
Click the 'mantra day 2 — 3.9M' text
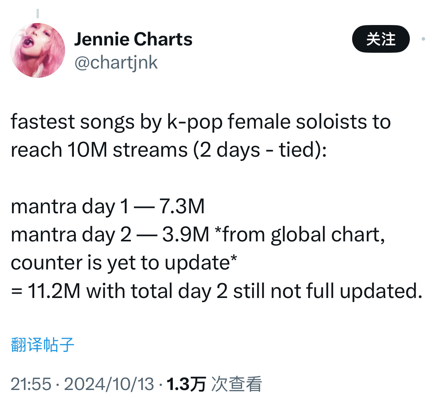point(110,234)
